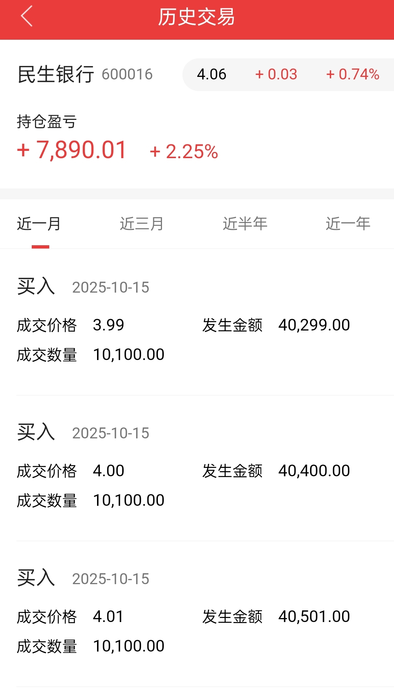Tap the current price 4.06
The image size is (394, 692).
pos(212,74)
